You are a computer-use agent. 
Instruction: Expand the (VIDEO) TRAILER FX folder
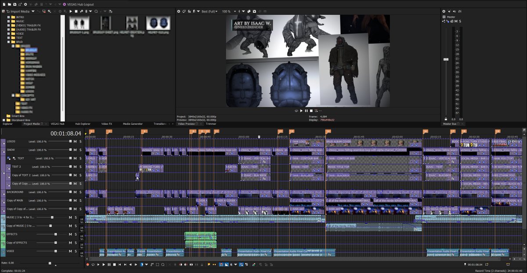pyautogui.click(x=8, y=25)
